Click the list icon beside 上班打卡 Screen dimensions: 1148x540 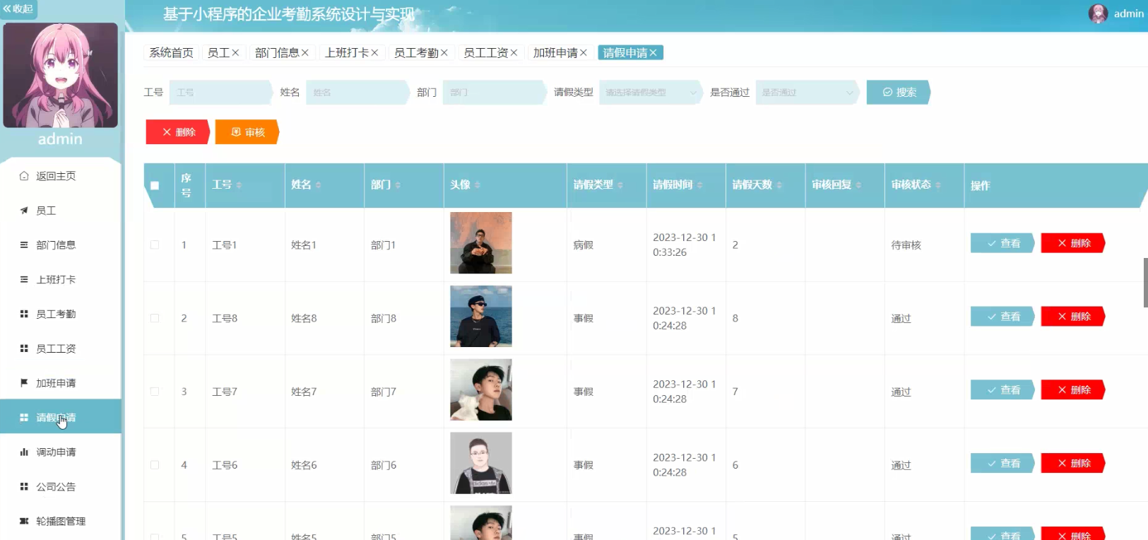(x=24, y=280)
